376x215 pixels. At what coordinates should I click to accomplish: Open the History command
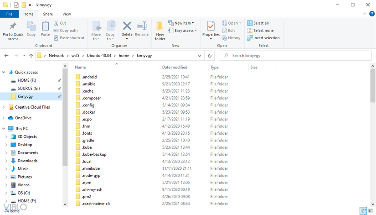tap(231, 38)
